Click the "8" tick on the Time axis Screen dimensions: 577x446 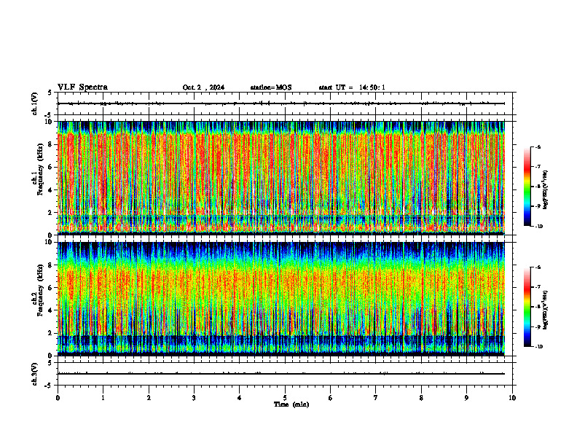click(x=421, y=398)
